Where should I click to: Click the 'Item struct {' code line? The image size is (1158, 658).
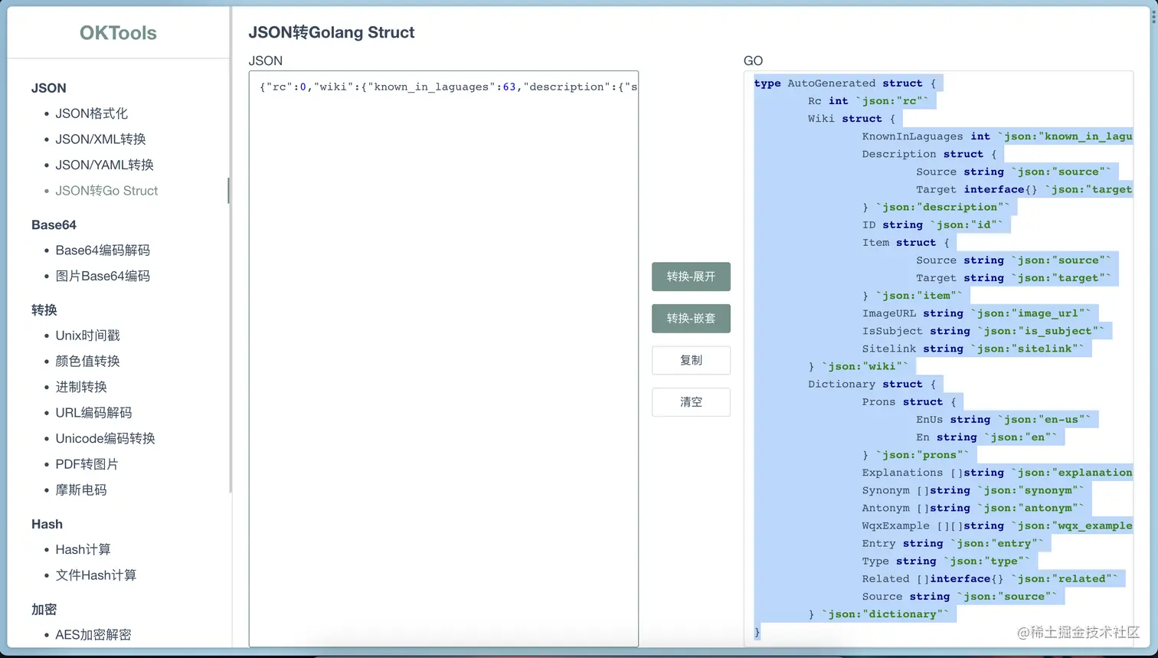click(x=905, y=242)
